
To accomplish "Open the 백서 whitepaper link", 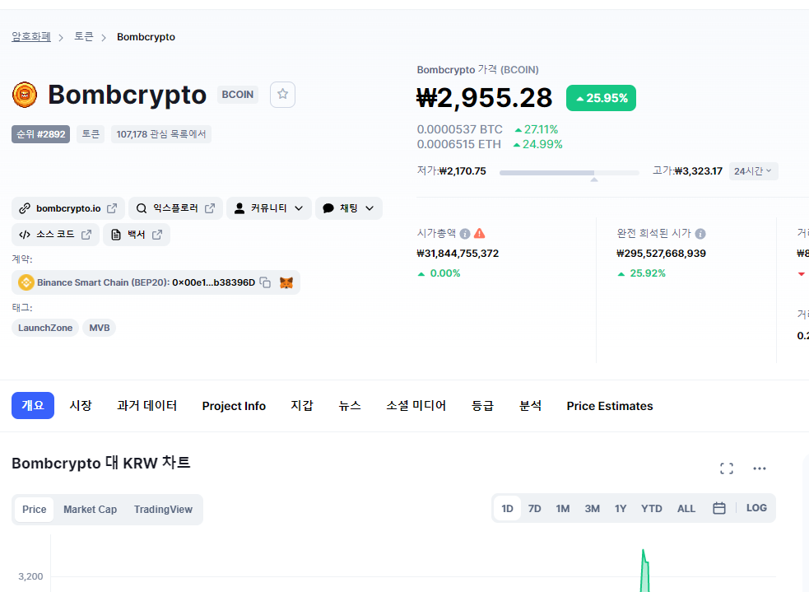I will coord(137,235).
